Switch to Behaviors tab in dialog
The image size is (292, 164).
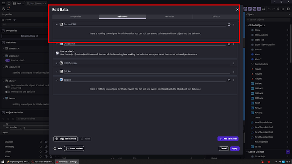click(122, 16)
